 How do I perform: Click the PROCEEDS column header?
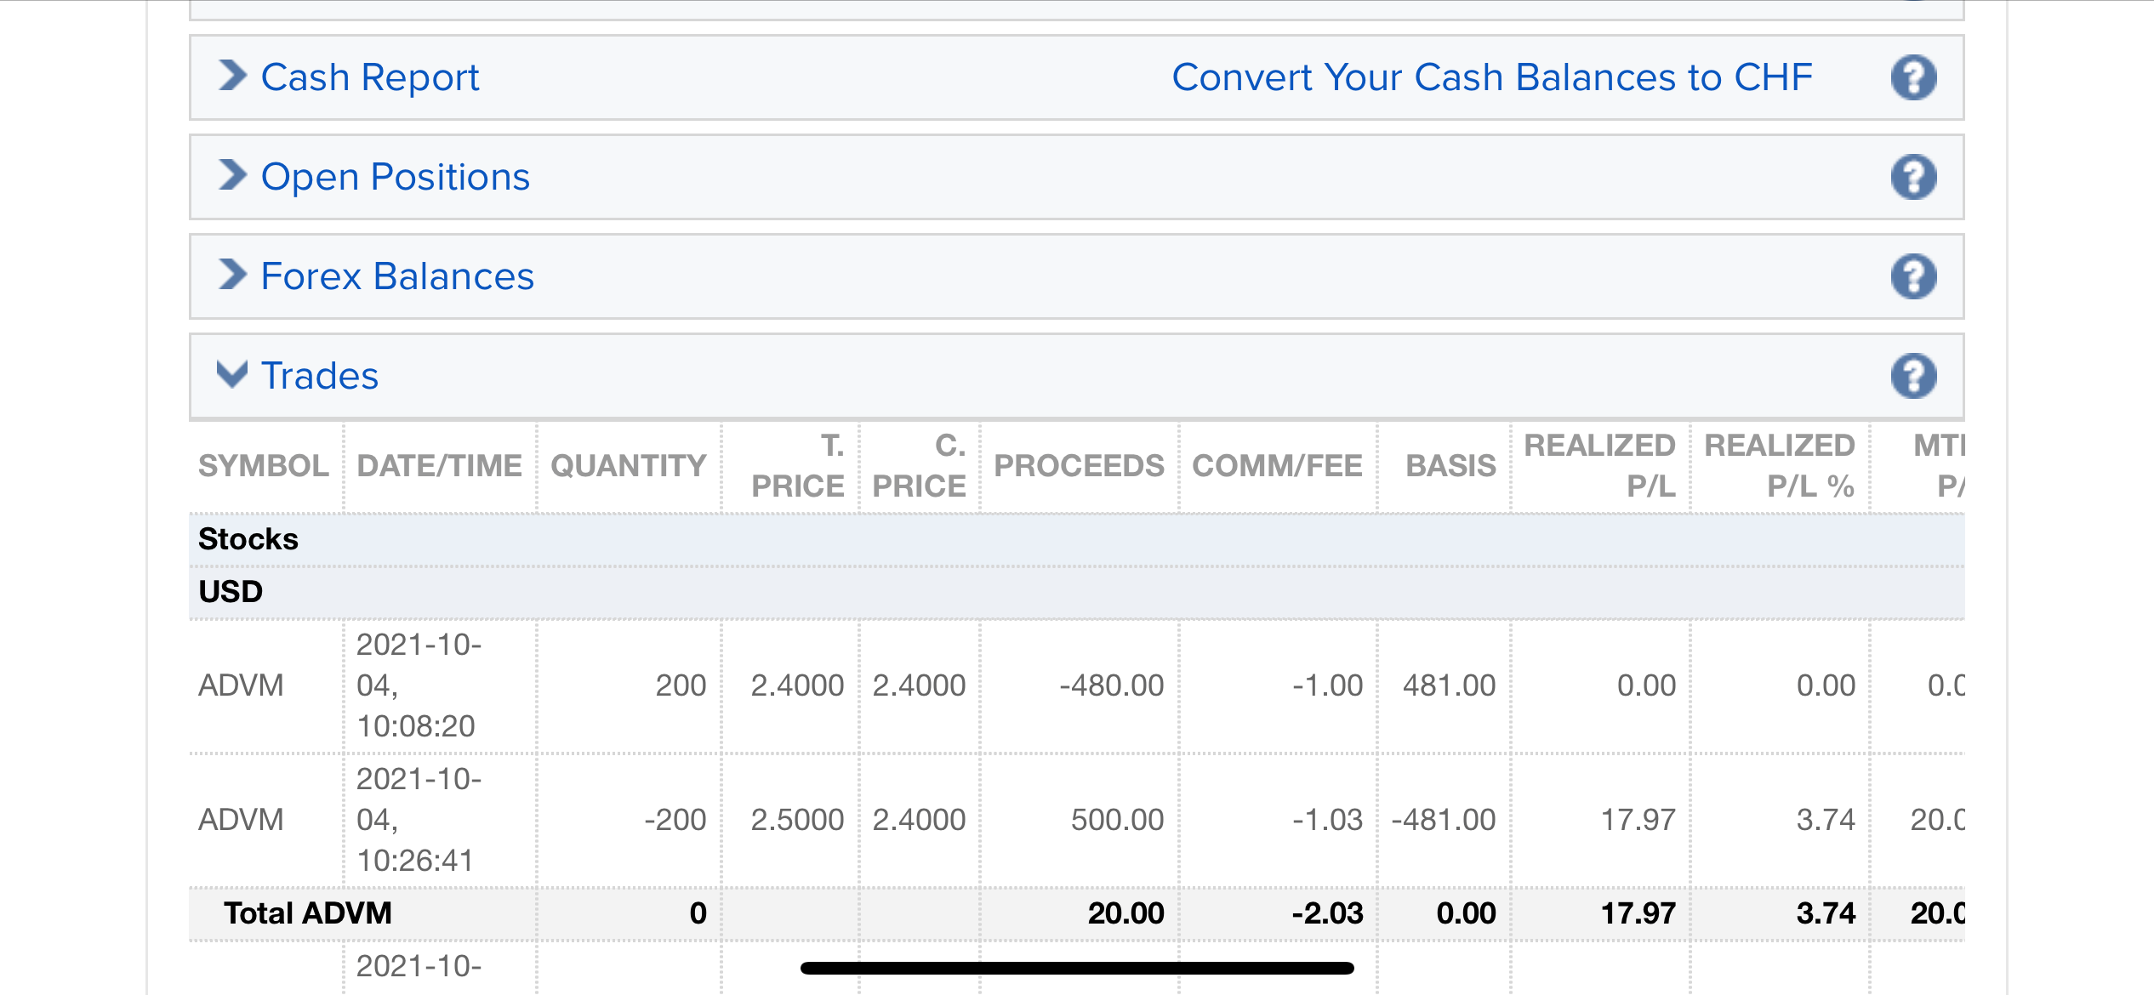[x=1078, y=466]
